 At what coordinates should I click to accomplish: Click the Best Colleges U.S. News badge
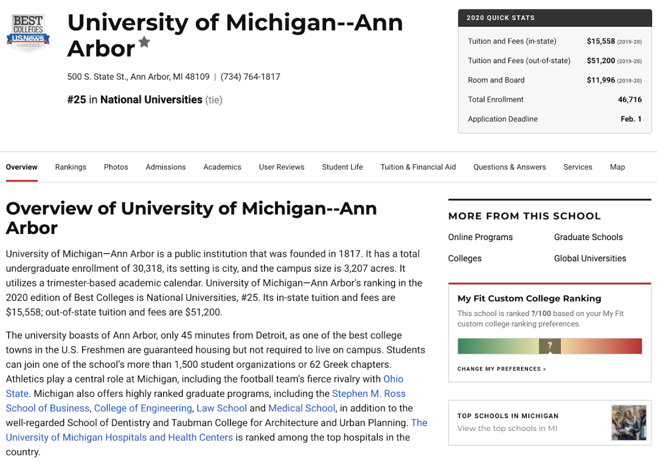click(28, 33)
